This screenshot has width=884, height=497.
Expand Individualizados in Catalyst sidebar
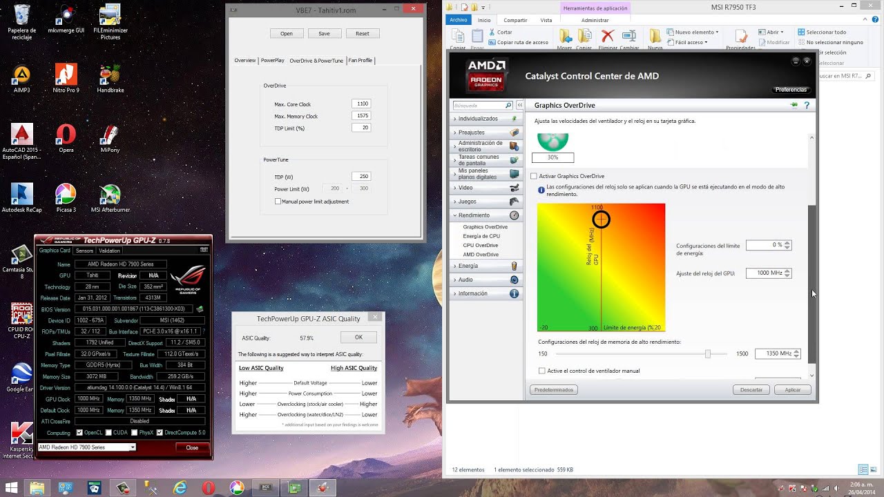tap(486, 119)
